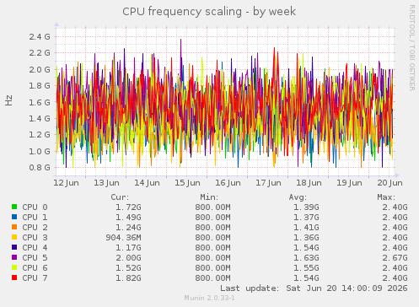Click the '2.4 G' y-axis label
This screenshot has width=419, height=307.
pos(40,36)
